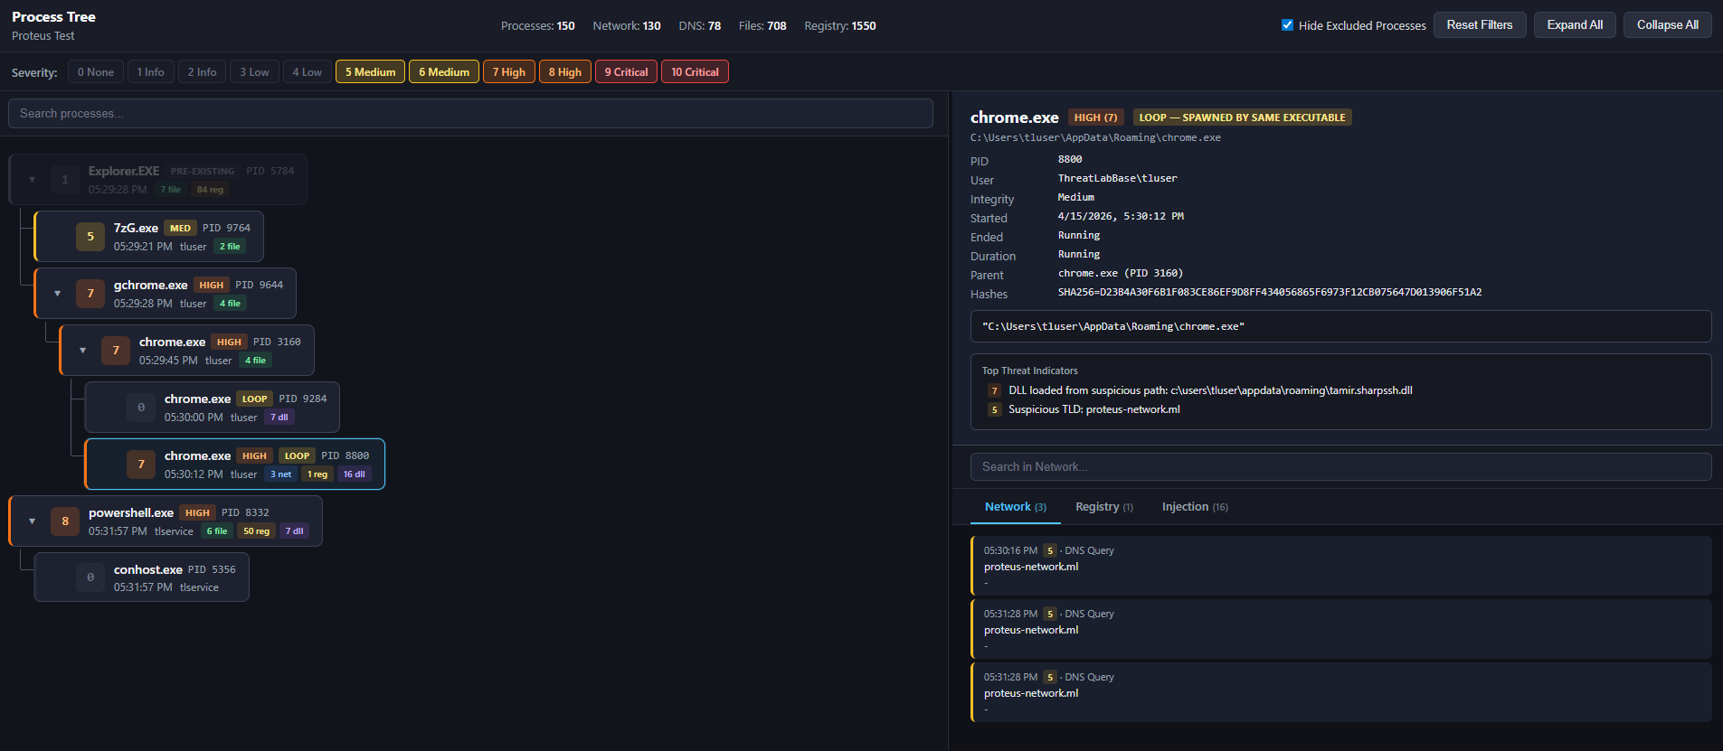Select chrome.exe process with PID 8800
The height and width of the screenshot is (751, 1723).
[x=235, y=465]
